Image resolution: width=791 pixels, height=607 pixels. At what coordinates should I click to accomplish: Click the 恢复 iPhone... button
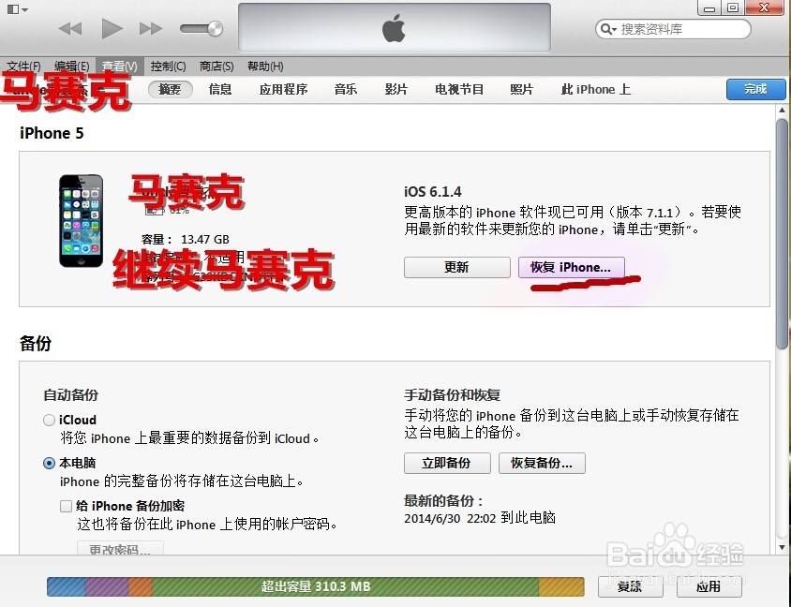click(x=571, y=267)
